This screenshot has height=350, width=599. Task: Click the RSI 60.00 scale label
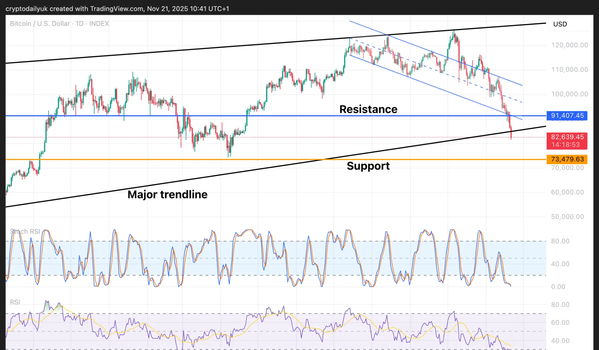click(560, 323)
